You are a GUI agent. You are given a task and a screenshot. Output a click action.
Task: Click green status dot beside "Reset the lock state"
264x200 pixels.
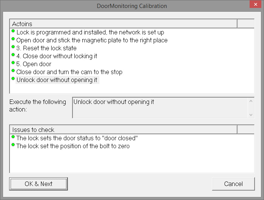pyautogui.click(x=13, y=47)
